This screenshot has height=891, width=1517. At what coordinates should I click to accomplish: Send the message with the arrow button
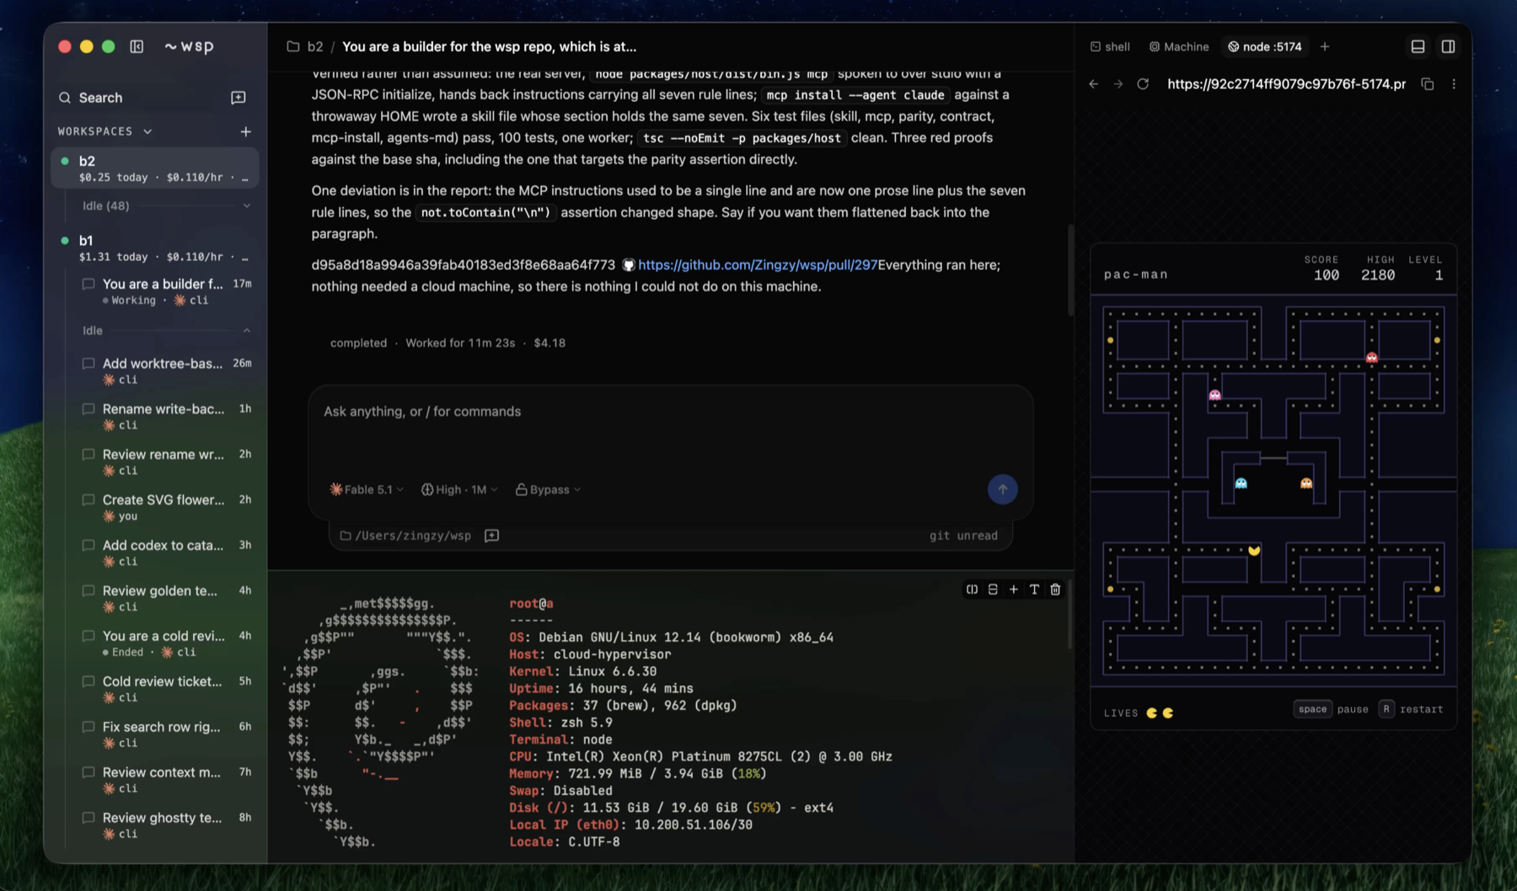click(x=1002, y=489)
